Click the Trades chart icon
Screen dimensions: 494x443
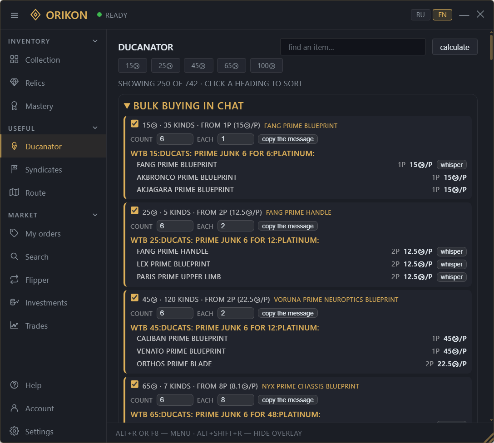tap(14, 325)
